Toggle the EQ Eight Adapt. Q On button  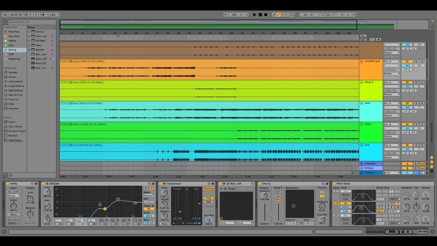pos(149,209)
